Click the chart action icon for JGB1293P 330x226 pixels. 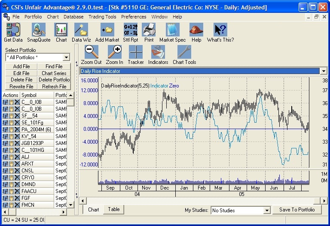(5, 143)
